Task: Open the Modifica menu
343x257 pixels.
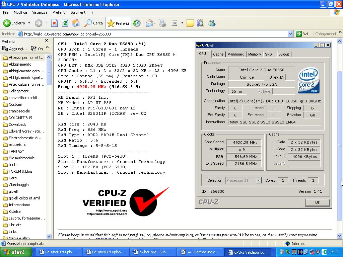Action: point(20,12)
